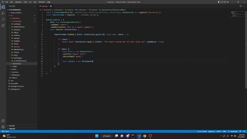Open the taskbar Search box
The height and width of the screenshot is (139, 247).
click(x=107, y=136)
